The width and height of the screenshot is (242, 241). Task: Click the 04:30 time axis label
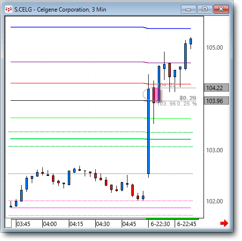(103, 224)
